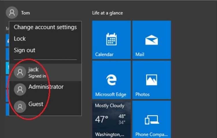Click the Administrator account avatar icon
The width and height of the screenshot is (217, 138).
[x=20, y=89]
